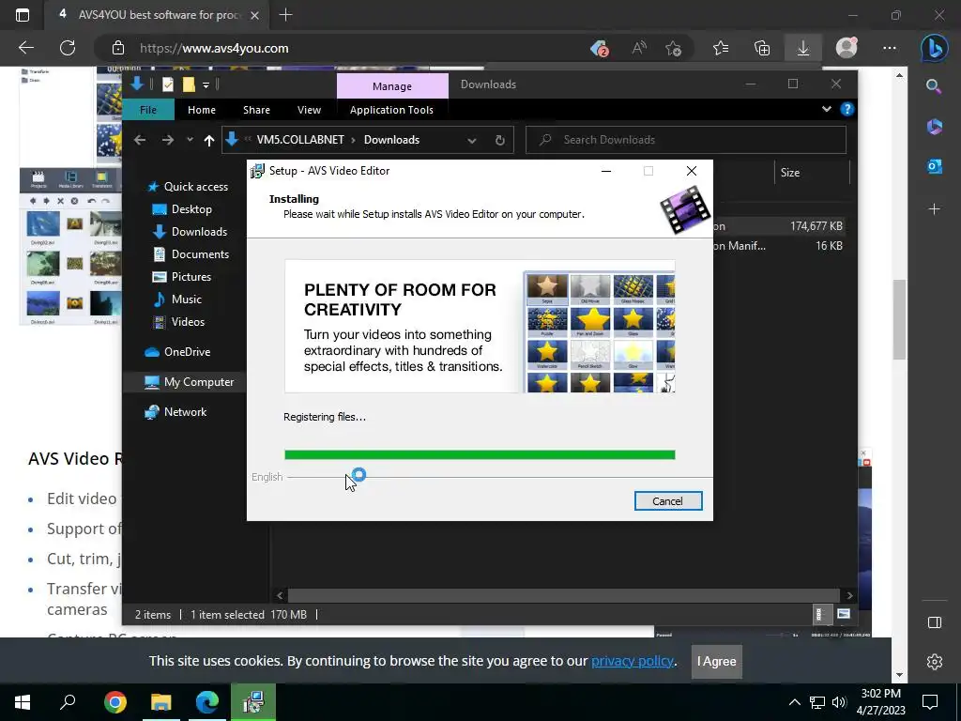The image size is (961, 721).
Task: Cancel the AVS Video Editor installation
Action: click(x=668, y=501)
